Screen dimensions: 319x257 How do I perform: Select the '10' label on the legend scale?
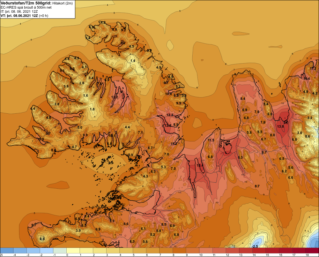[x=201, y=255]
